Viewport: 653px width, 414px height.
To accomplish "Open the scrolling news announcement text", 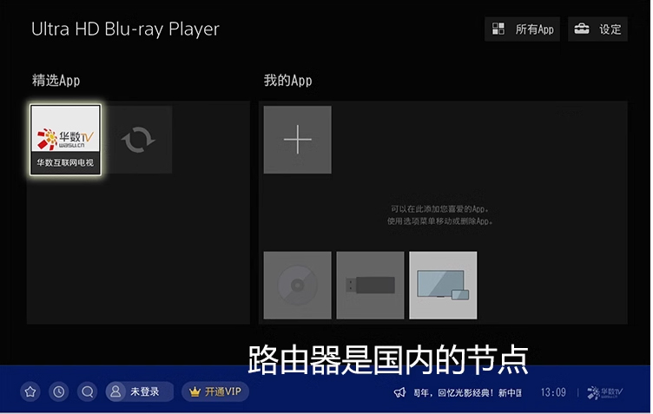I will click(x=467, y=392).
